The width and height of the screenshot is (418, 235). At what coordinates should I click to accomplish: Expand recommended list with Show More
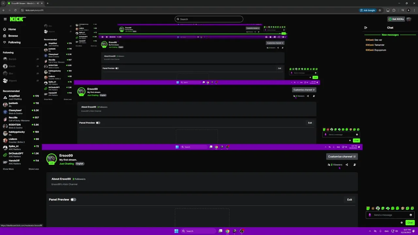8,169
